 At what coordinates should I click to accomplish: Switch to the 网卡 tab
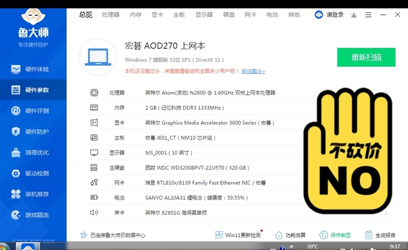[x=251, y=15]
